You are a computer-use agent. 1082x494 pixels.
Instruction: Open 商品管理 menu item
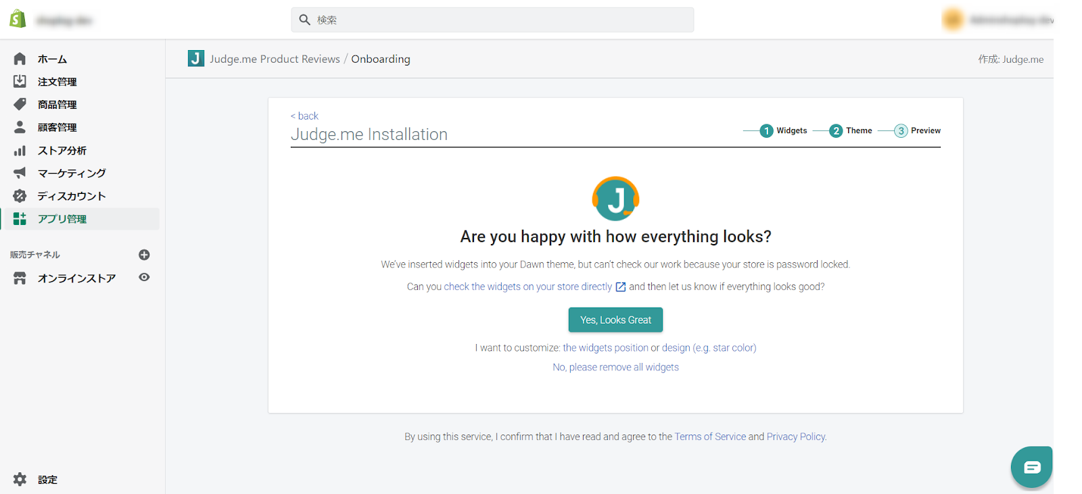(57, 104)
